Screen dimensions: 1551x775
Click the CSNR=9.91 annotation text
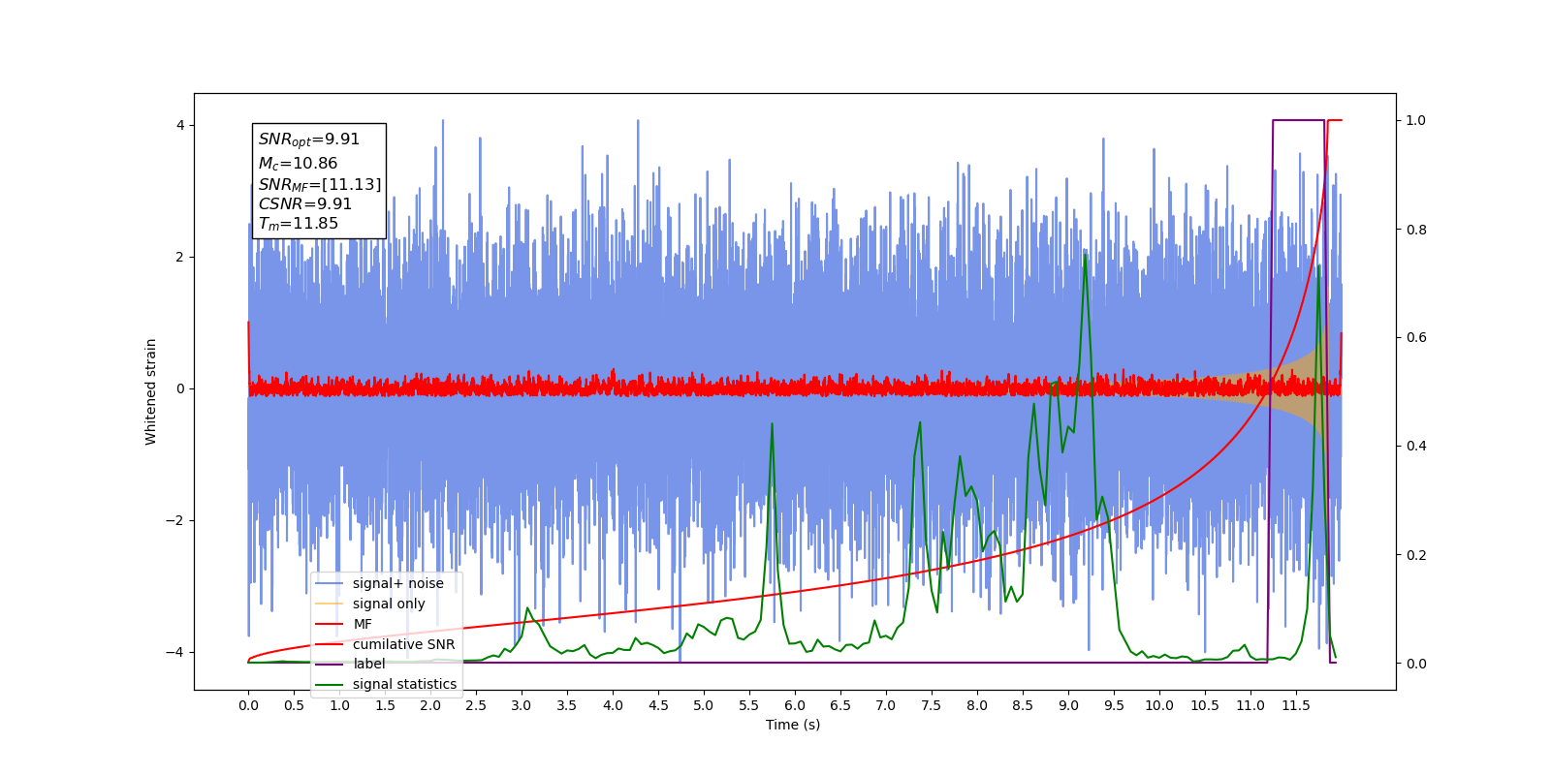click(x=305, y=204)
